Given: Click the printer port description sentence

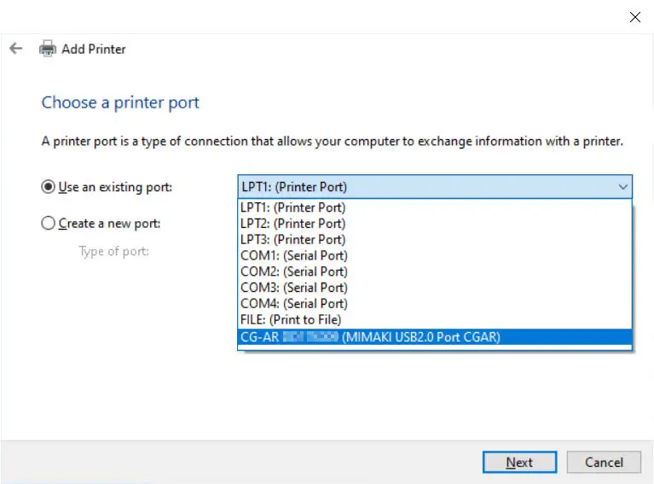Looking at the screenshot, I should pos(332,142).
